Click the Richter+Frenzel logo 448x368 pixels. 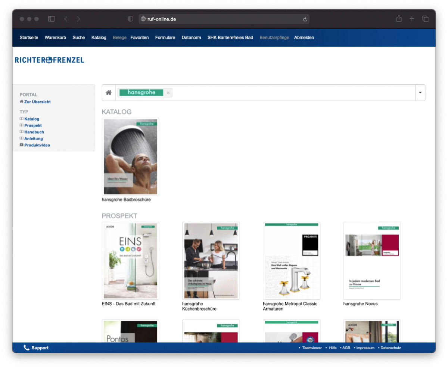[x=49, y=60]
